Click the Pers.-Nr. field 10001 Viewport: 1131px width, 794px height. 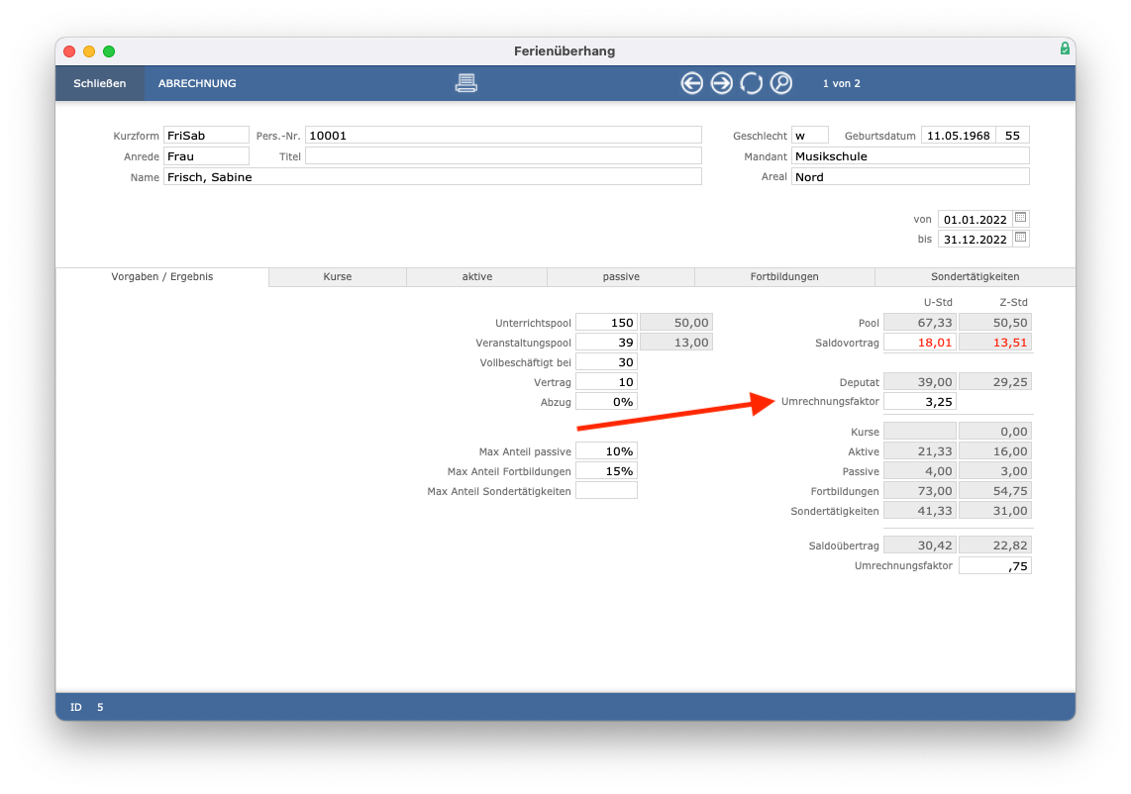point(503,136)
